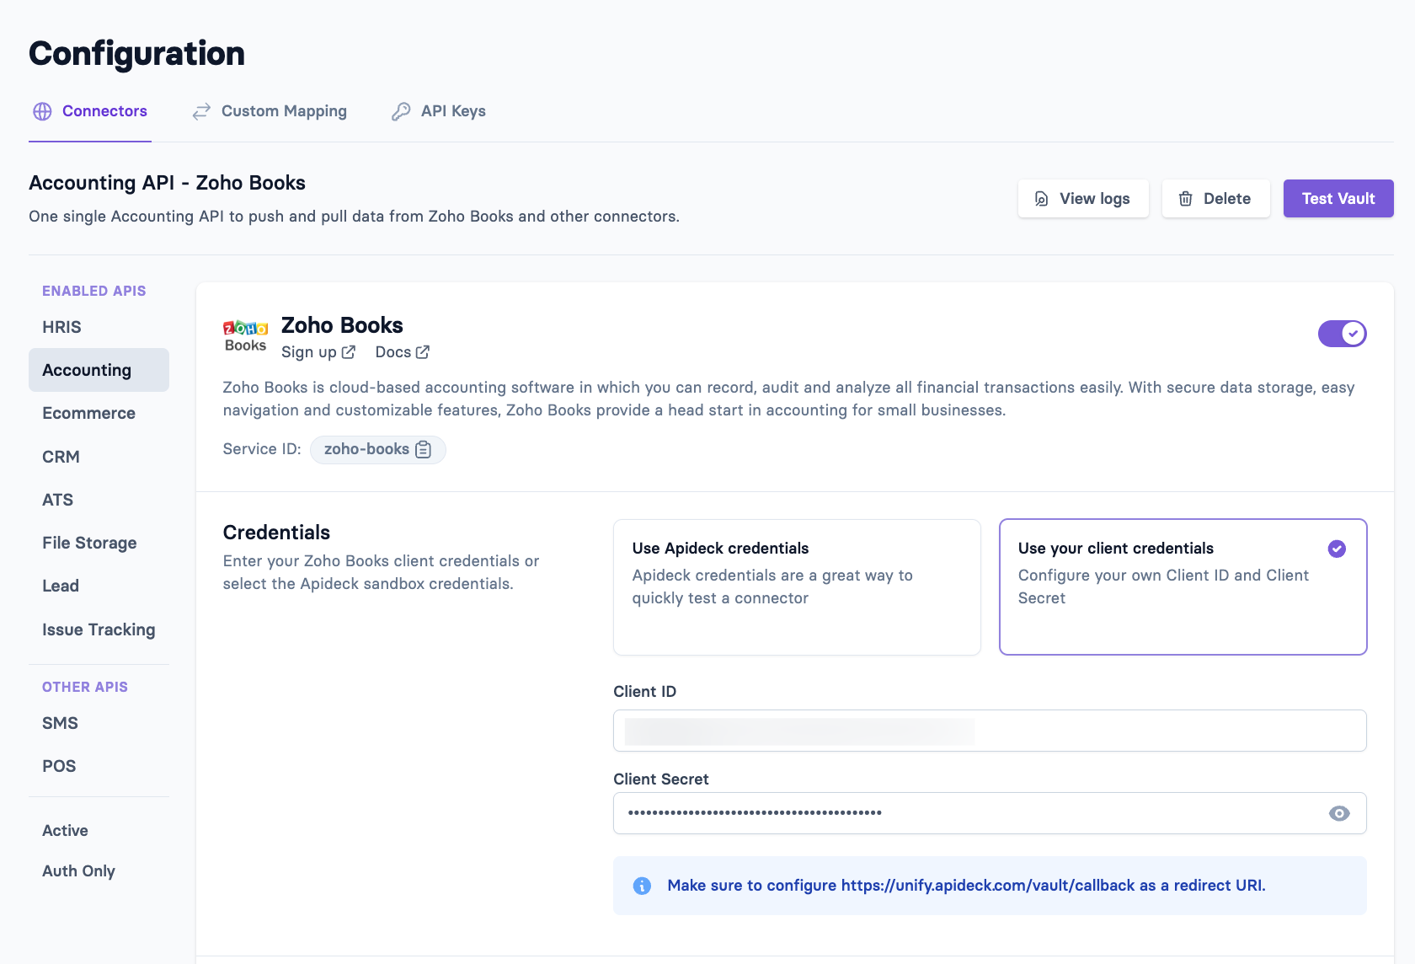Screen dimensions: 1415x964
Task: Click the API Keys key icon
Action: (x=401, y=111)
